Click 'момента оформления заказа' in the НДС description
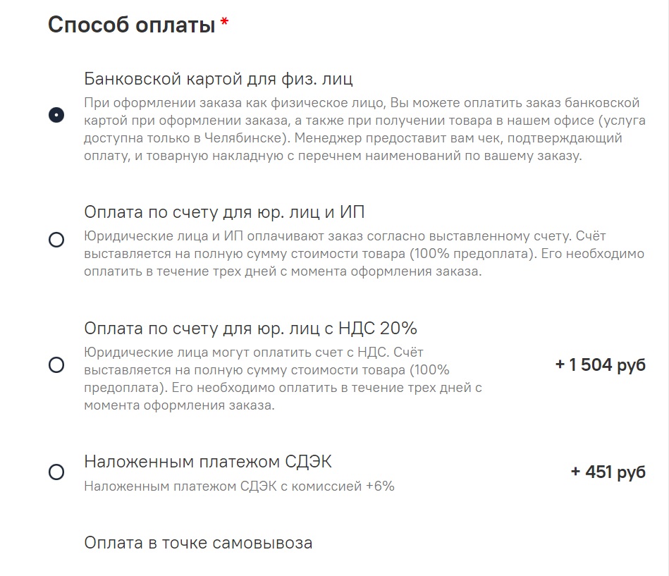 tap(179, 405)
